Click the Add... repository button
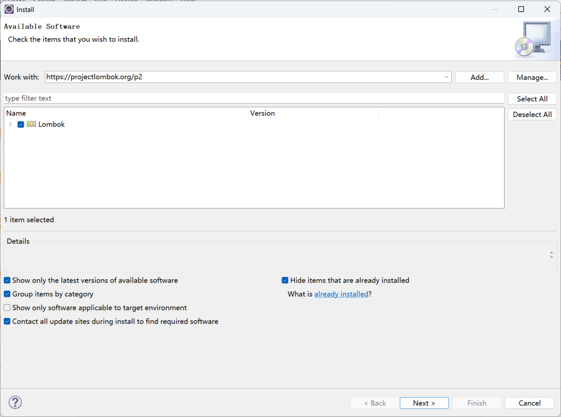561x417 pixels. click(480, 77)
